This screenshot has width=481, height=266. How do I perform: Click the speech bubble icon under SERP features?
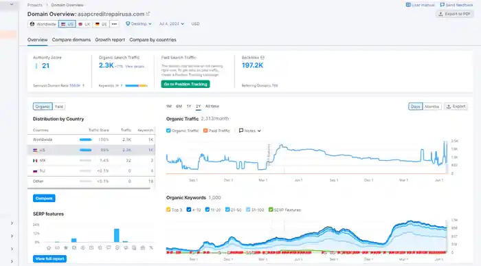coord(109,247)
